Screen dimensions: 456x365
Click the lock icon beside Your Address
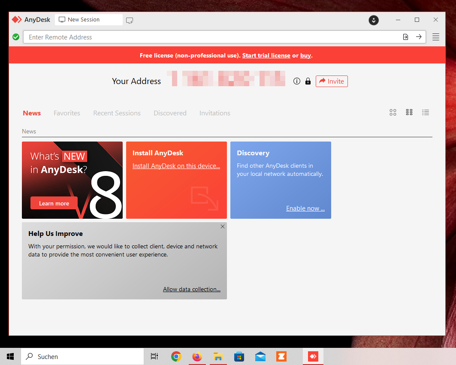coord(308,81)
